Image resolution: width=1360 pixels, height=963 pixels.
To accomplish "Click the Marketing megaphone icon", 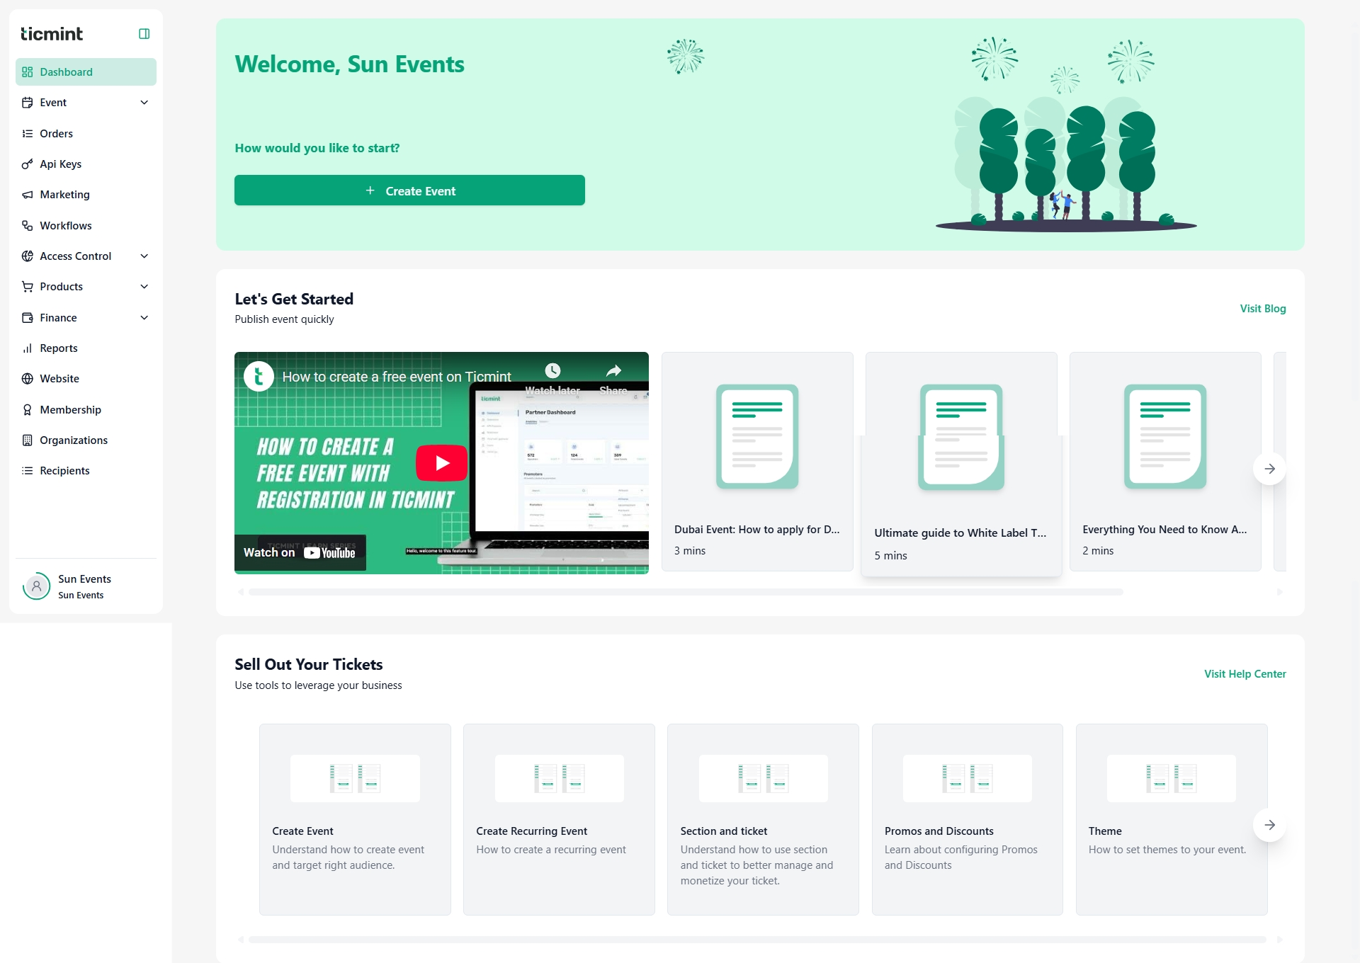I will point(27,195).
